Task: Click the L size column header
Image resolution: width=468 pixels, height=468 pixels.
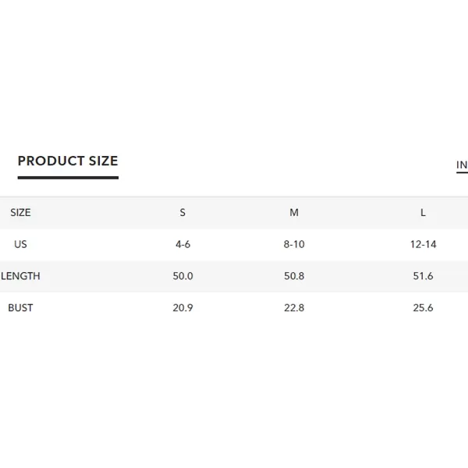Action: click(423, 212)
